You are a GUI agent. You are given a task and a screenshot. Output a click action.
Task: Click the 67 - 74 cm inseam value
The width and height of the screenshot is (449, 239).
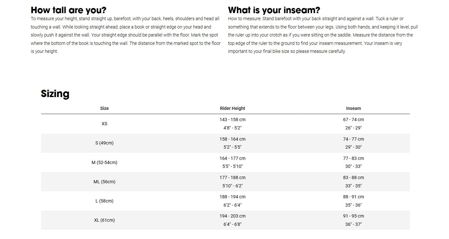354,119
